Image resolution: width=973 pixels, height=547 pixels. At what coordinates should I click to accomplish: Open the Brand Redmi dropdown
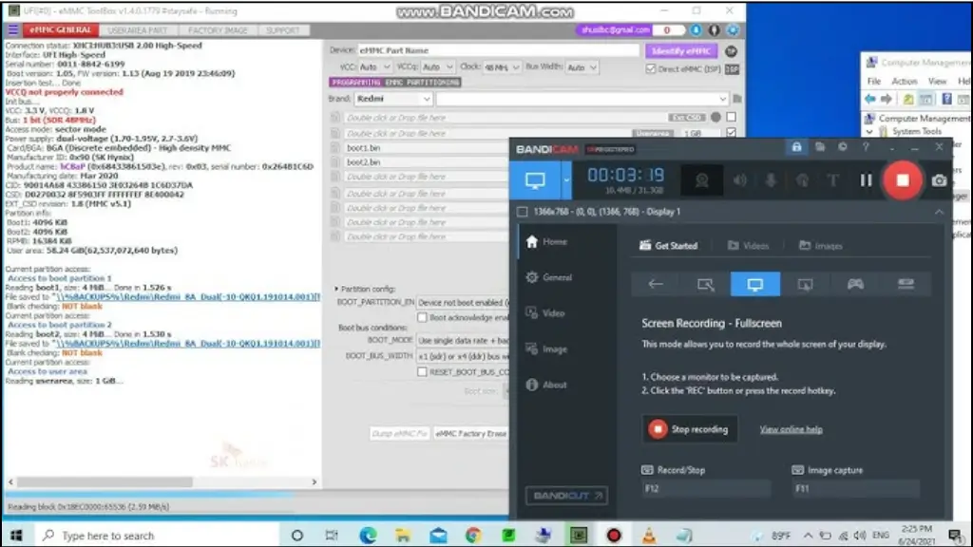tap(392, 99)
